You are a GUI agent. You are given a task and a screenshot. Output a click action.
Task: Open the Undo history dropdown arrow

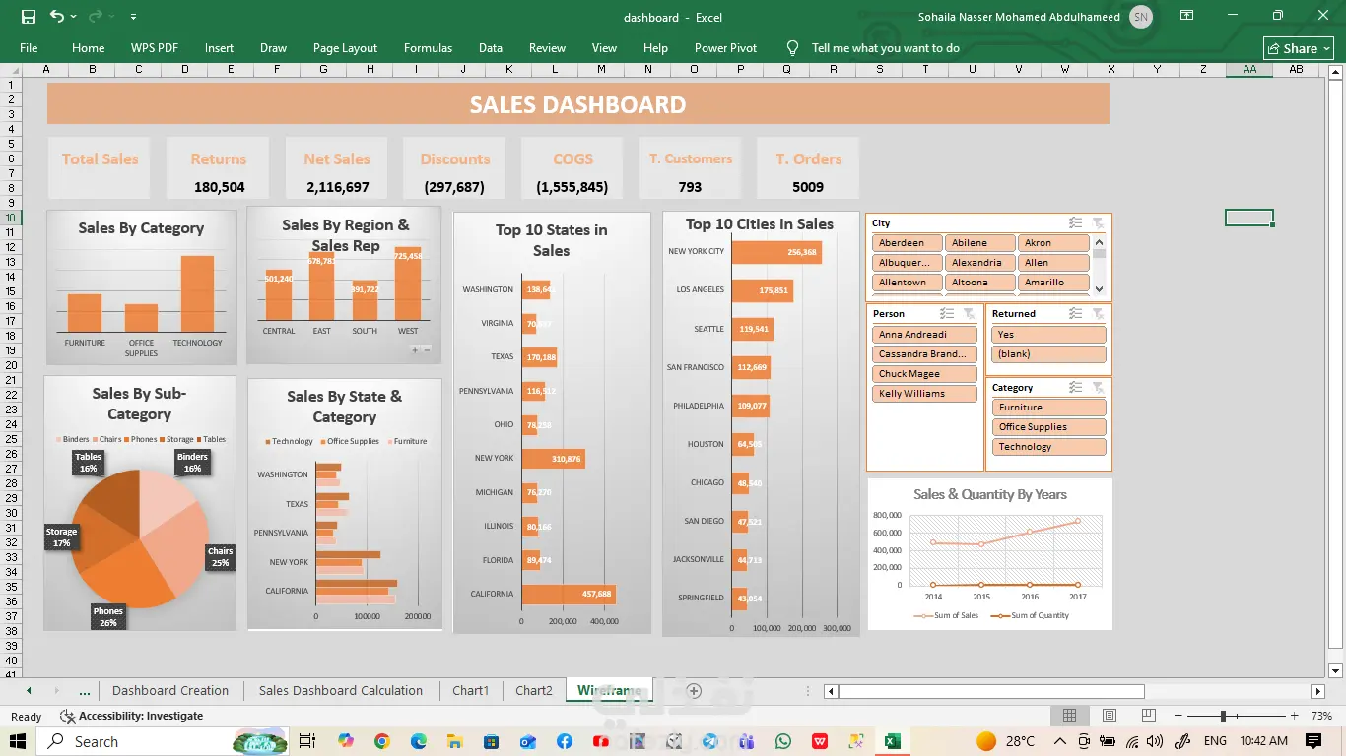click(x=74, y=17)
